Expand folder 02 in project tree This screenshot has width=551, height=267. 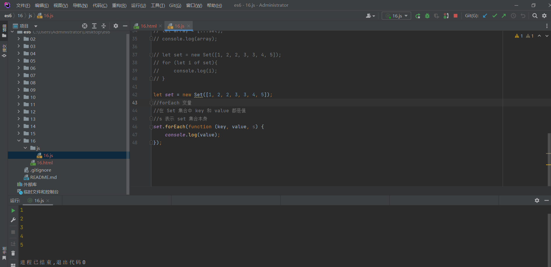tap(19, 39)
